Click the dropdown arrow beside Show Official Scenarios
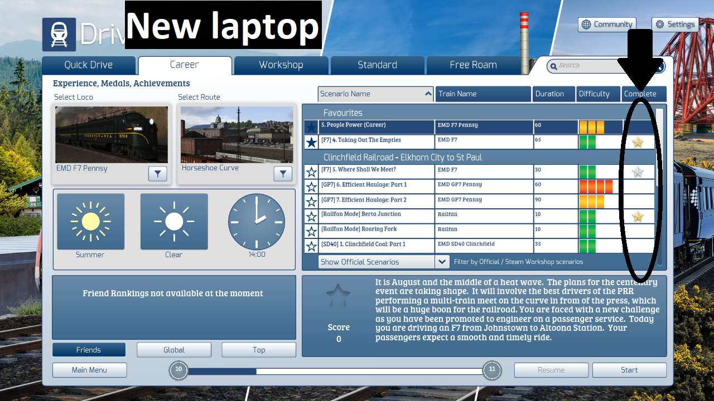 [442, 262]
